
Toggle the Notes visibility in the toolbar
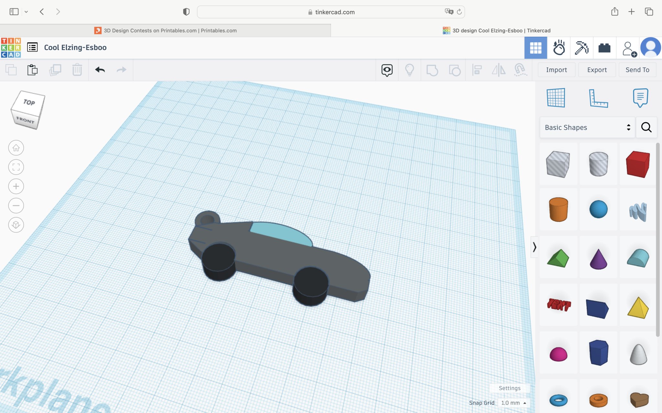387,70
